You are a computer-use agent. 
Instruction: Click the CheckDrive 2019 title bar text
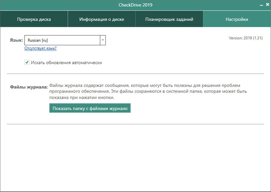pos(135,6)
